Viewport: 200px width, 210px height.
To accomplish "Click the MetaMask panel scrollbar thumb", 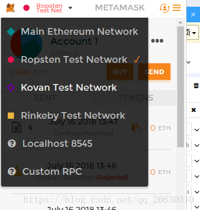I will [x=180, y=87].
